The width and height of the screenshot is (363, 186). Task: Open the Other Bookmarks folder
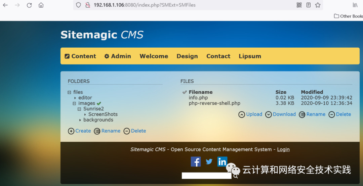(x=349, y=16)
